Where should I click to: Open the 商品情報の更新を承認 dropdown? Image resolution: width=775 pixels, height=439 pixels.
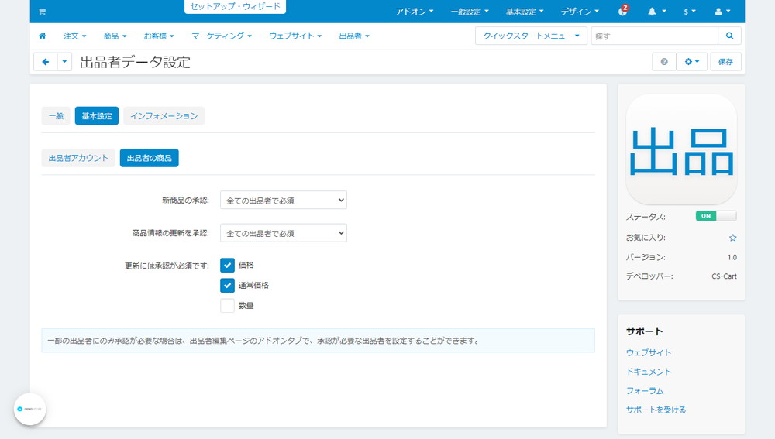coord(283,233)
